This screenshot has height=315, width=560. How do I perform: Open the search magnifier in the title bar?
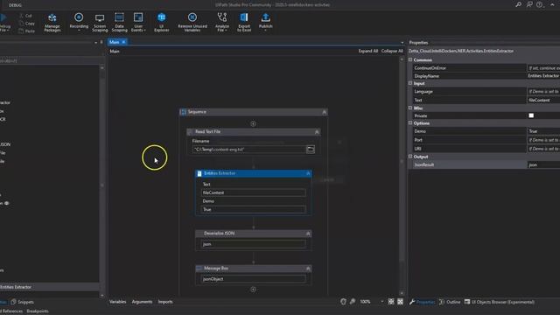click(518, 4)
